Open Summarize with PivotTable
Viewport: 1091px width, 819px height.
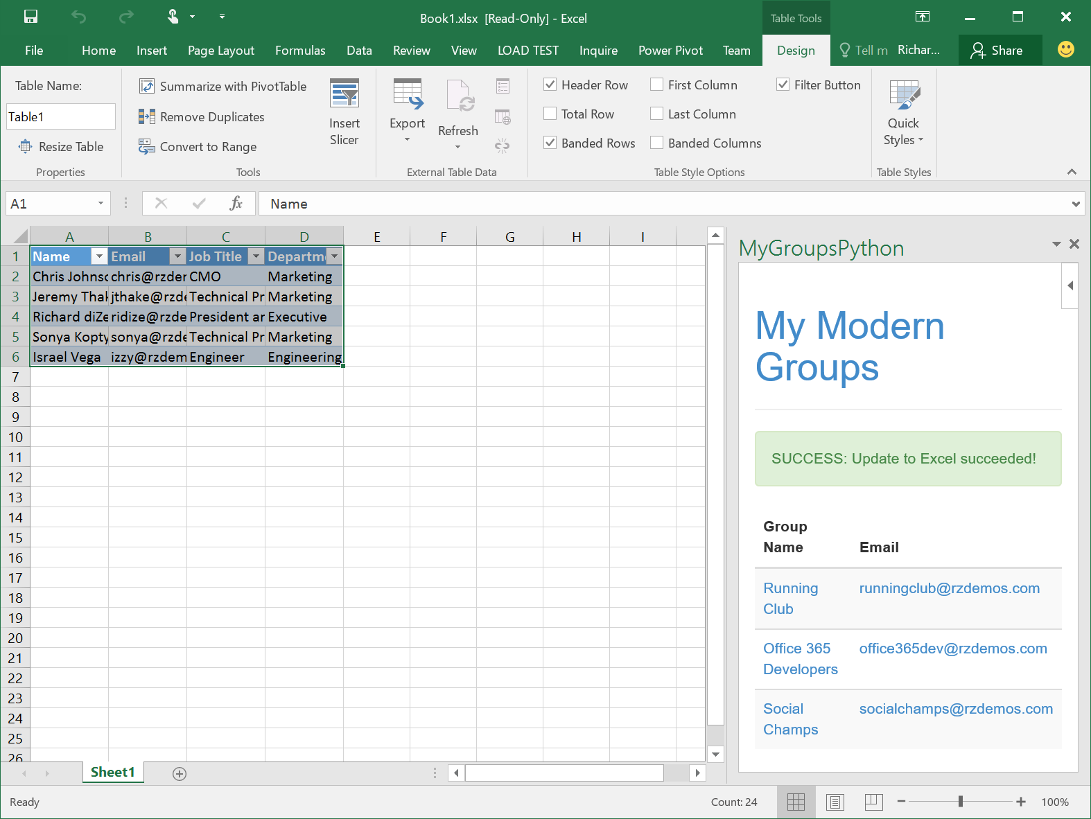click(x=222, y=86)
